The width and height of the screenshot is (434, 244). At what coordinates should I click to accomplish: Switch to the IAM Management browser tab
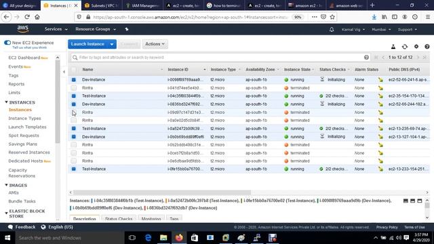coord(142,5)
